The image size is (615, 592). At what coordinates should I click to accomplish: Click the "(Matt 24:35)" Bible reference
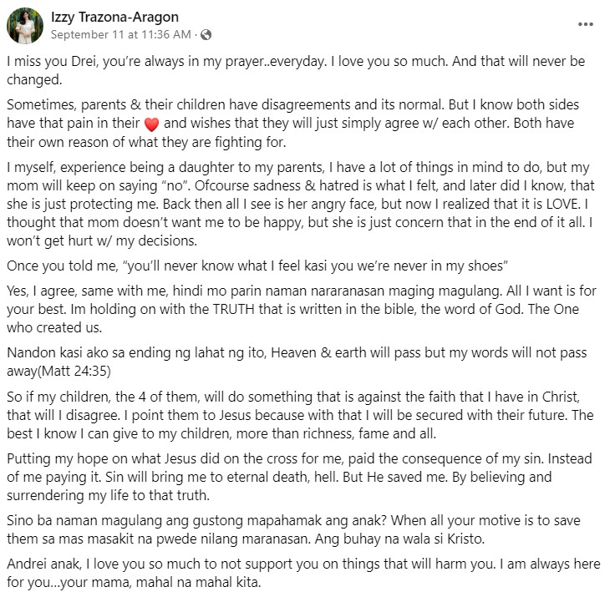[74, 371]
